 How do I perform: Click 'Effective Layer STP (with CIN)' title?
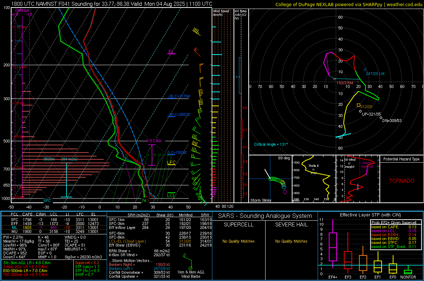point(370,215)
